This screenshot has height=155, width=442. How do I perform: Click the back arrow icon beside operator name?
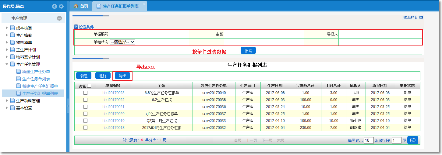55,6
